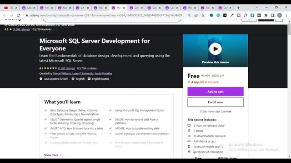Play the course preview video

[215, 49]
